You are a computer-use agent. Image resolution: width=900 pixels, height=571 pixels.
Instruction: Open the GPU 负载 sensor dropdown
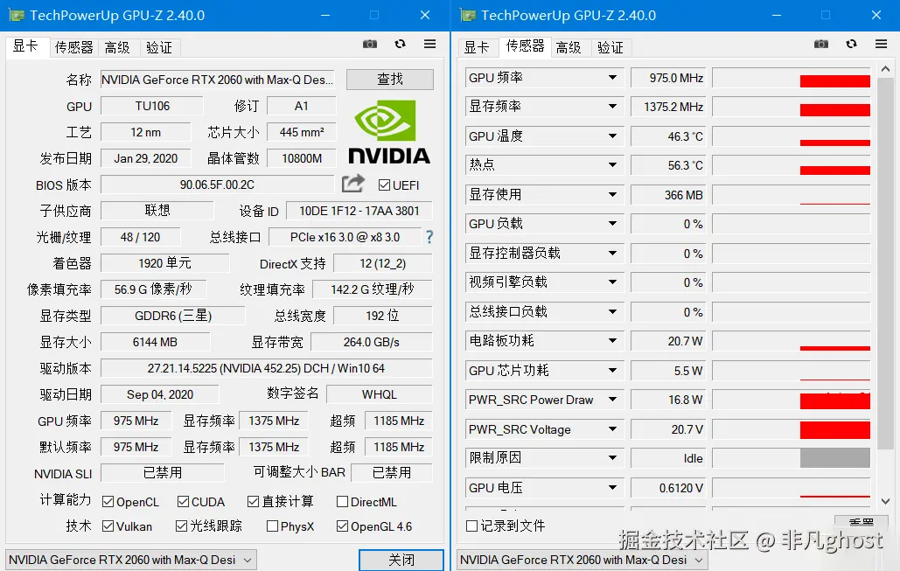(x=612, y=223)
